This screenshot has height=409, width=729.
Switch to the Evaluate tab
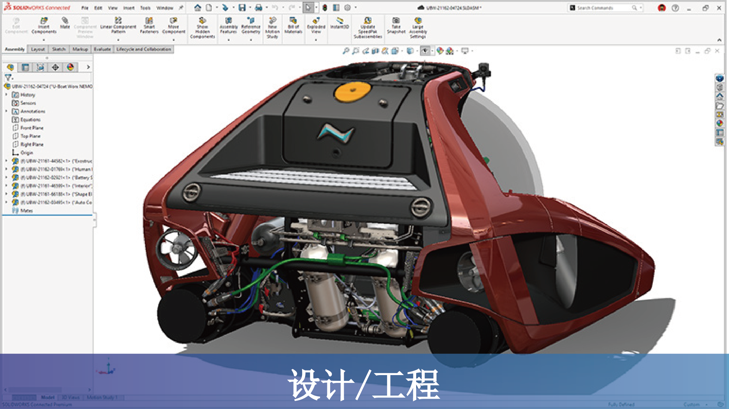tap(102, 49)
